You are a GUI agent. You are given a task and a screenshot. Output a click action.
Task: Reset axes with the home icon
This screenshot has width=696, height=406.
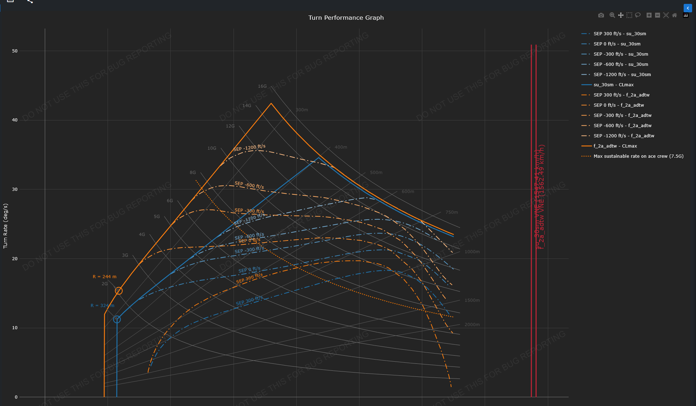pyautogui.click(x=674, y=15)
